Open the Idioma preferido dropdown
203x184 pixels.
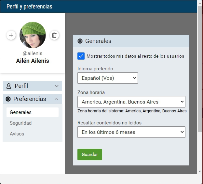point(107,78)
